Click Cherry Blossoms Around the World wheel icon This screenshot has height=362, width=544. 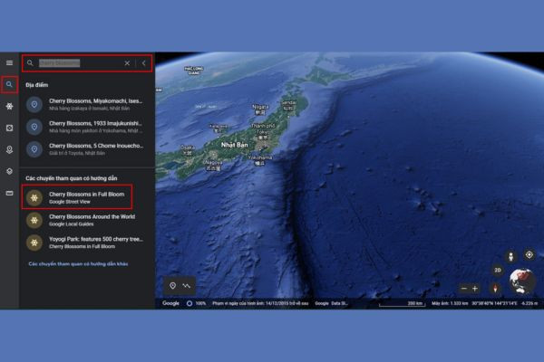pyautogui.click(x=34, y=220)
